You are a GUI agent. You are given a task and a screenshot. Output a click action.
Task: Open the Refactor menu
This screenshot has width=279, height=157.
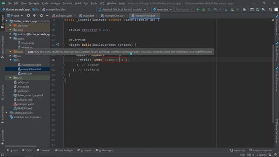click(x=67, y=3)
